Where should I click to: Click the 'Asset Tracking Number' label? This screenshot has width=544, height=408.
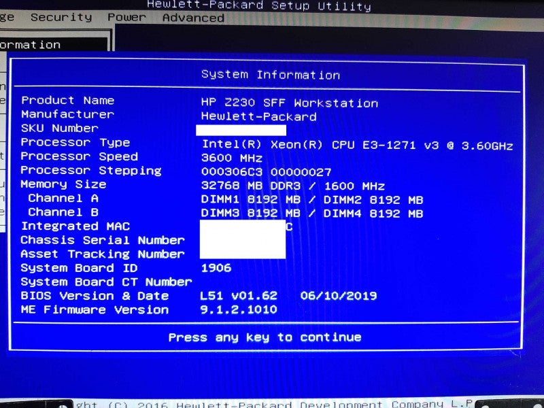pos(103,254)
